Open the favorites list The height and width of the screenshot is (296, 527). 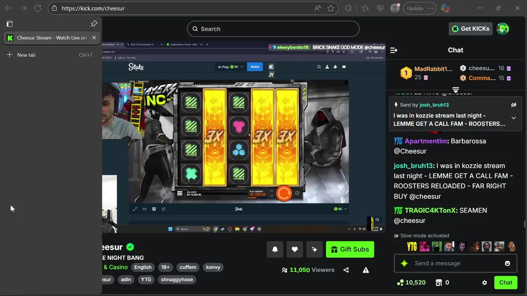(x=365, y=8)
